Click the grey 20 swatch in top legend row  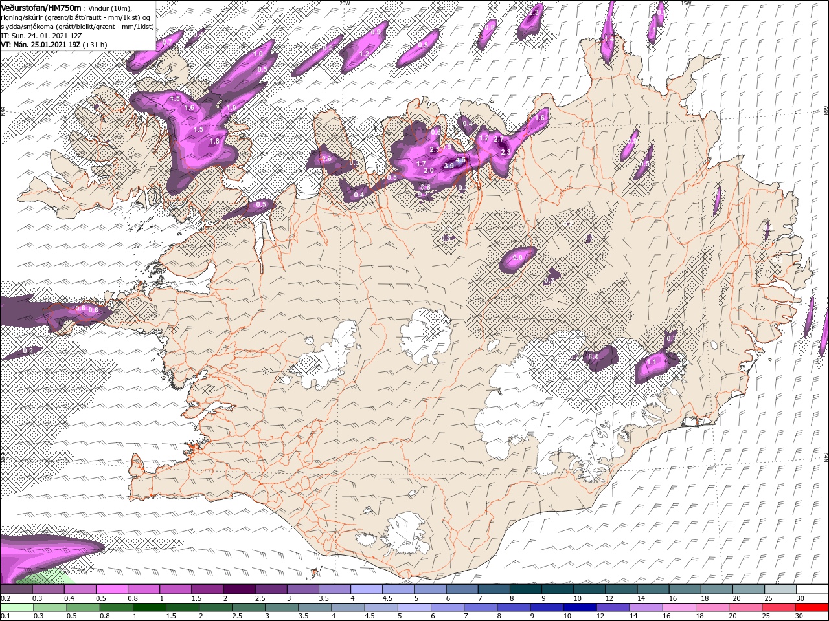(749, 589)
